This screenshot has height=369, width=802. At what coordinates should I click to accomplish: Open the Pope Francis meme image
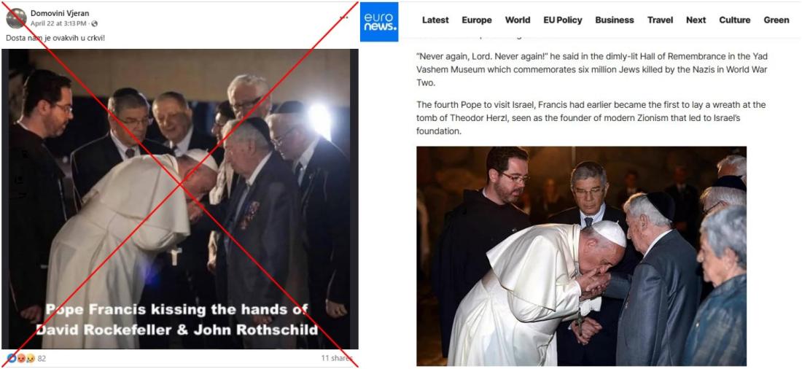179,199
